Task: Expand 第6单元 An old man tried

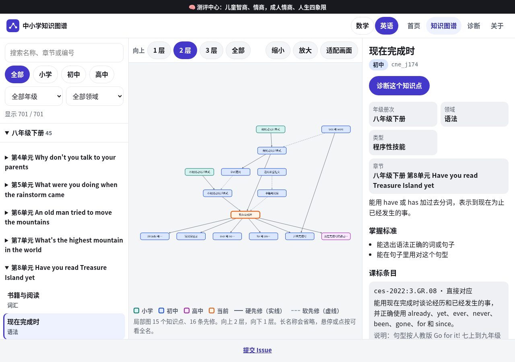Action: (x=64, y=217)
